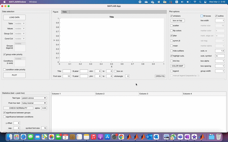Viewport: 228px width, 142px height.
Task: Open the App Store dock icon
Action: (x=107, y=137)
